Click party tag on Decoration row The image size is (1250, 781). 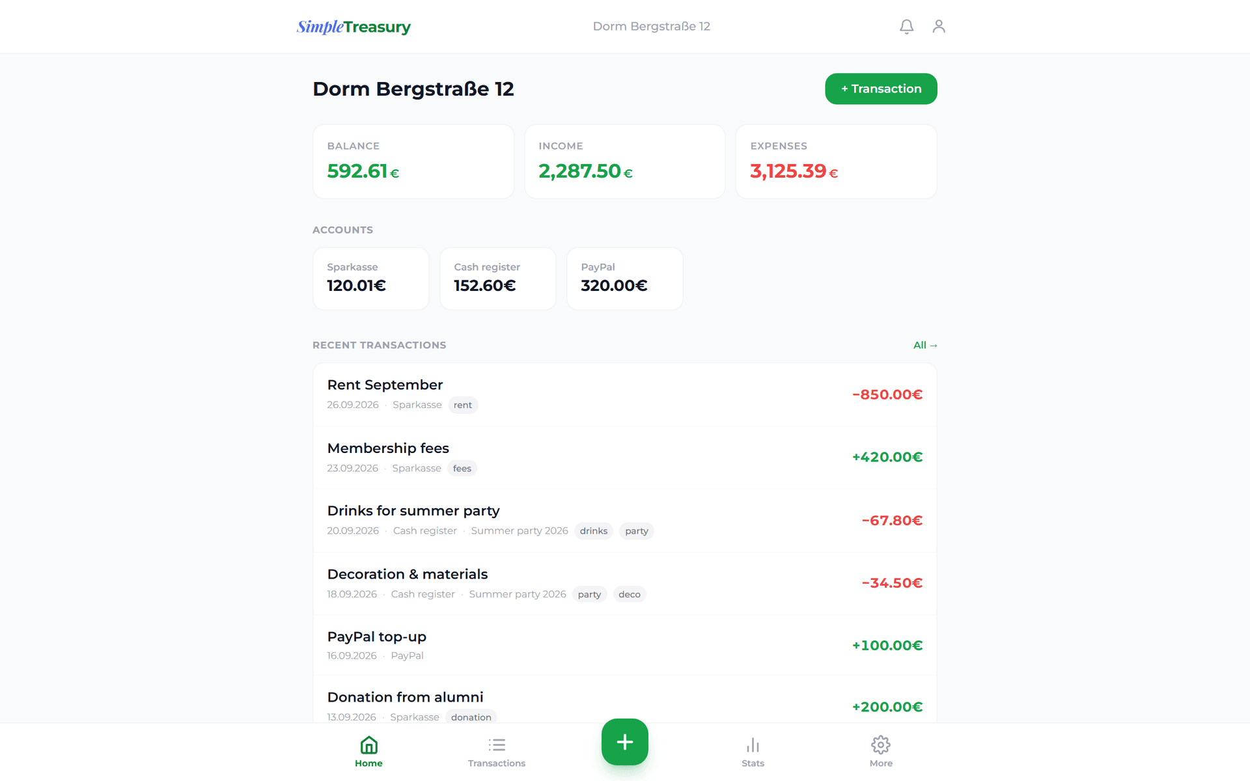click(589, 594)
